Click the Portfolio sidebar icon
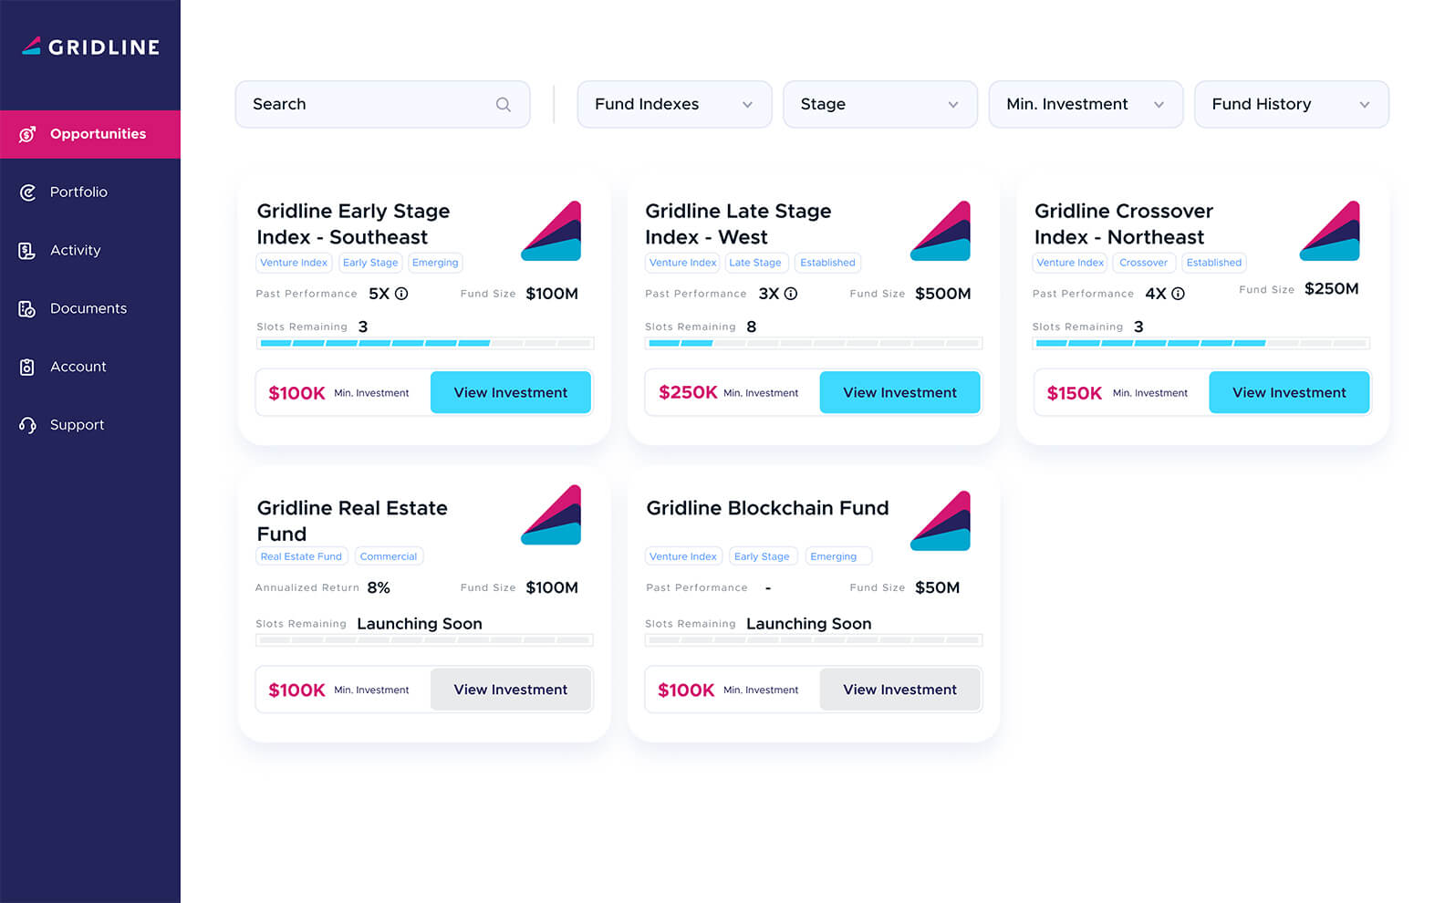The width and height of the screenshot is (1445, 903). [x=27, y=192]
